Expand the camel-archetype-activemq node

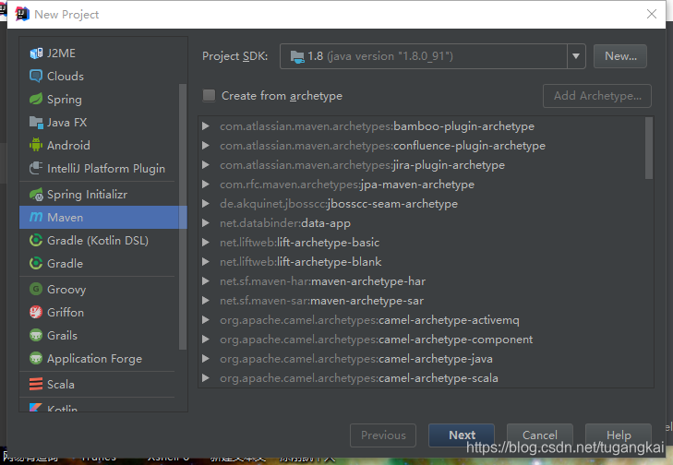pos(206,319)
